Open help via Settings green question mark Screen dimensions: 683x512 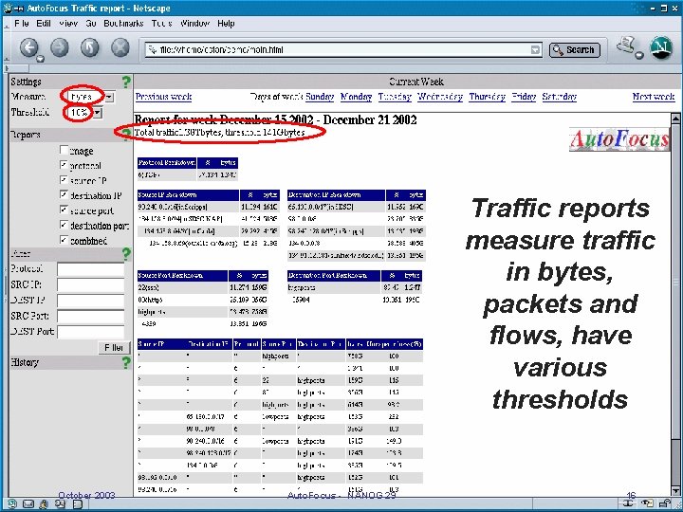point(126,82)
